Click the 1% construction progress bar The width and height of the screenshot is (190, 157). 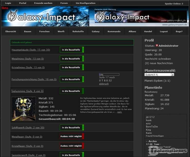point(109,74)
